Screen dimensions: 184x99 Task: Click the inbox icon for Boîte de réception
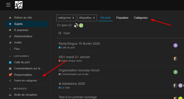(10, 95)
